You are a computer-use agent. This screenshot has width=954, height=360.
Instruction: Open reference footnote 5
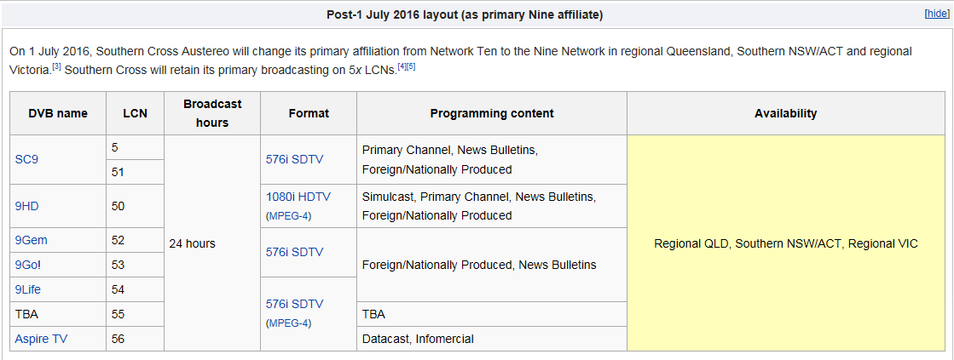pos(411,66)
